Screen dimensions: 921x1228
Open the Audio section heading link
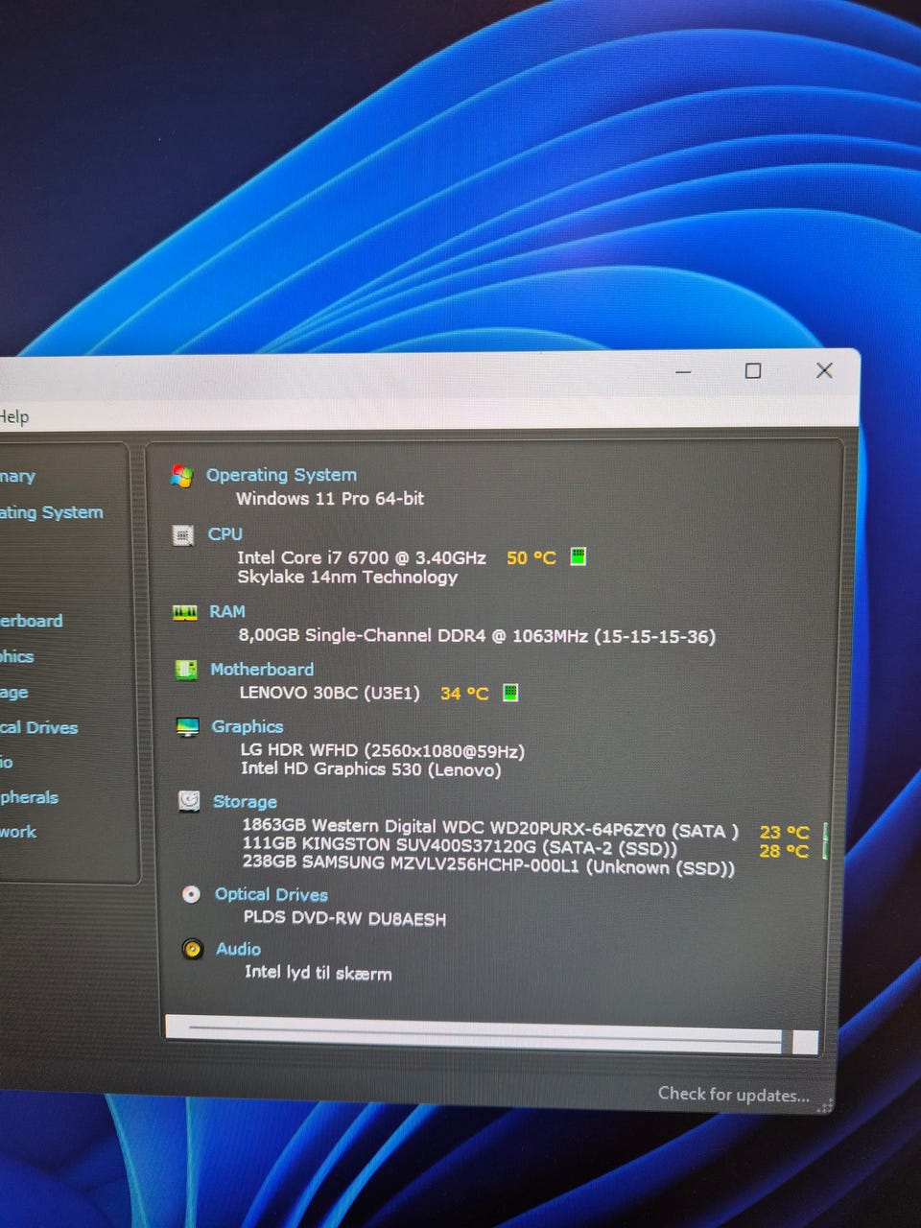click(238, 949)
